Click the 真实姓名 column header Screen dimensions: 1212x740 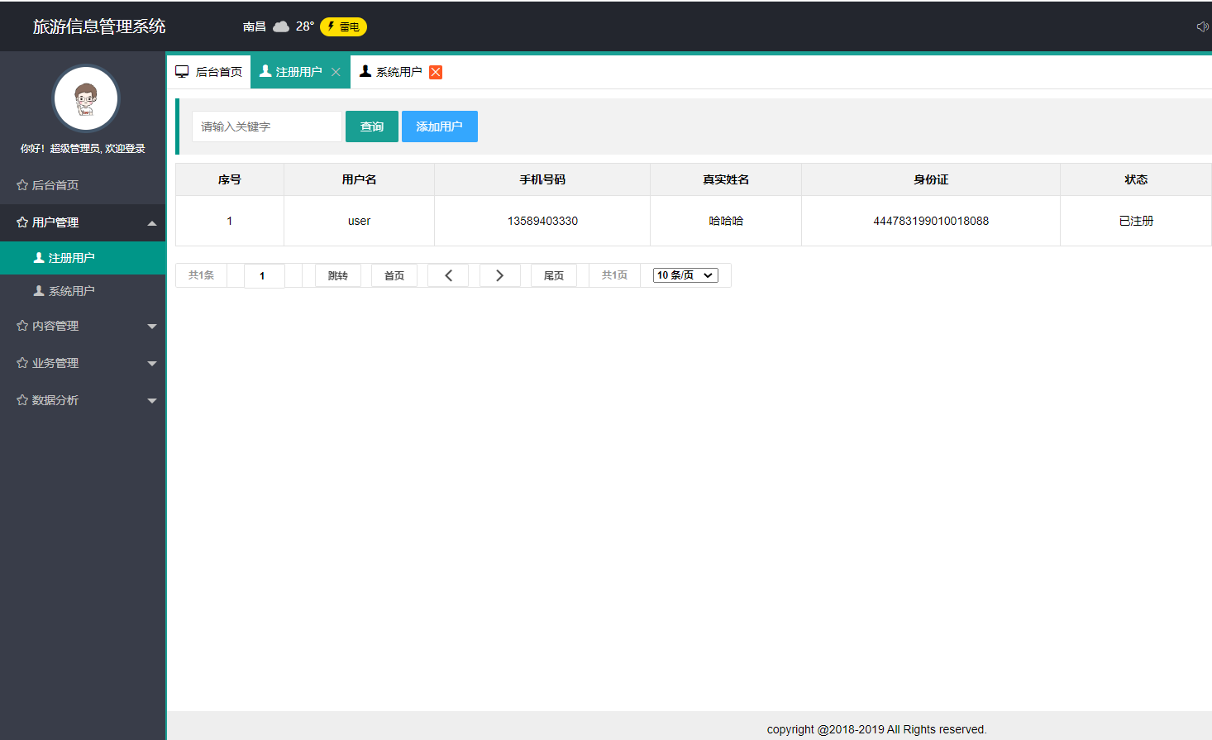coord(726,179)
